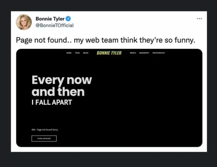Image resolution: width=217 pixels, height=167 pixels.
Task: Click the BONNIE TYLER site logo
Action: (109, 53)
